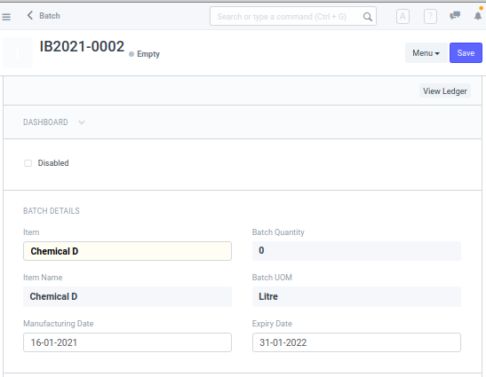Expand the Dashboard section chevron
This screenshot has height=377, width=486.
82,122
